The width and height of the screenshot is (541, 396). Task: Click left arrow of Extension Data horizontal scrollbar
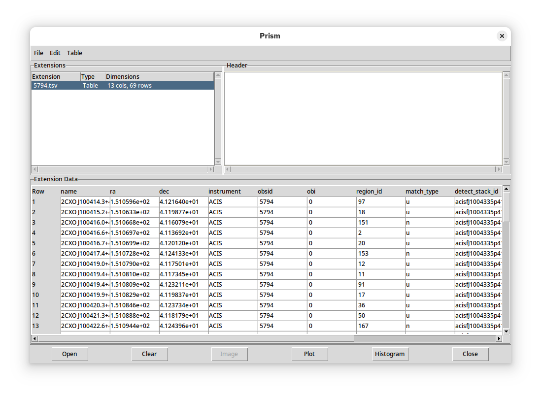point(34,339)
